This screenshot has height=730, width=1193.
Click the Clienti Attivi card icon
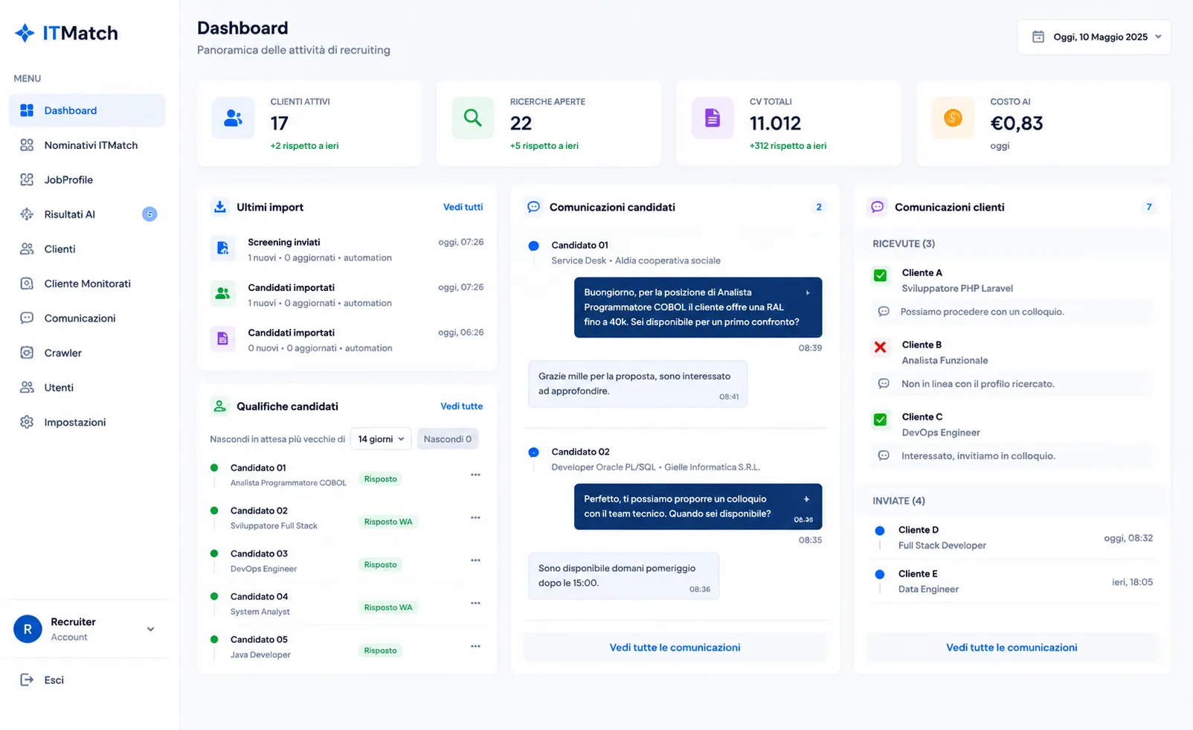click(233, 118)
